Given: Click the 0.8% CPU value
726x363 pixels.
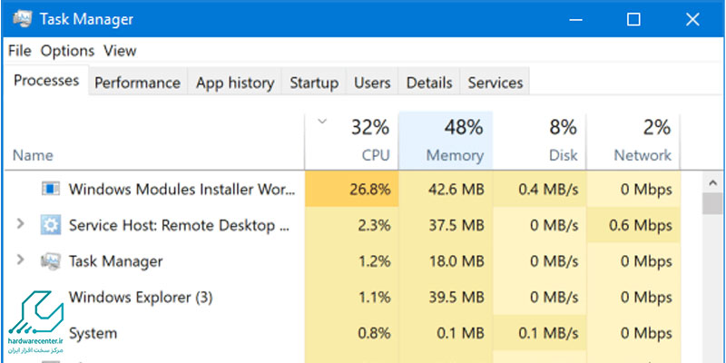Looking at the screenshot, I should 374,333.
